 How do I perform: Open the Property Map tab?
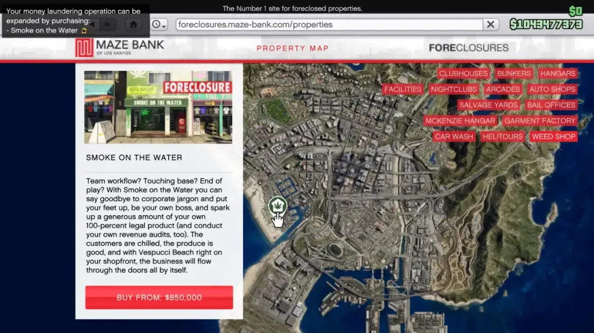pyautogui.click(x=292, y=49)
